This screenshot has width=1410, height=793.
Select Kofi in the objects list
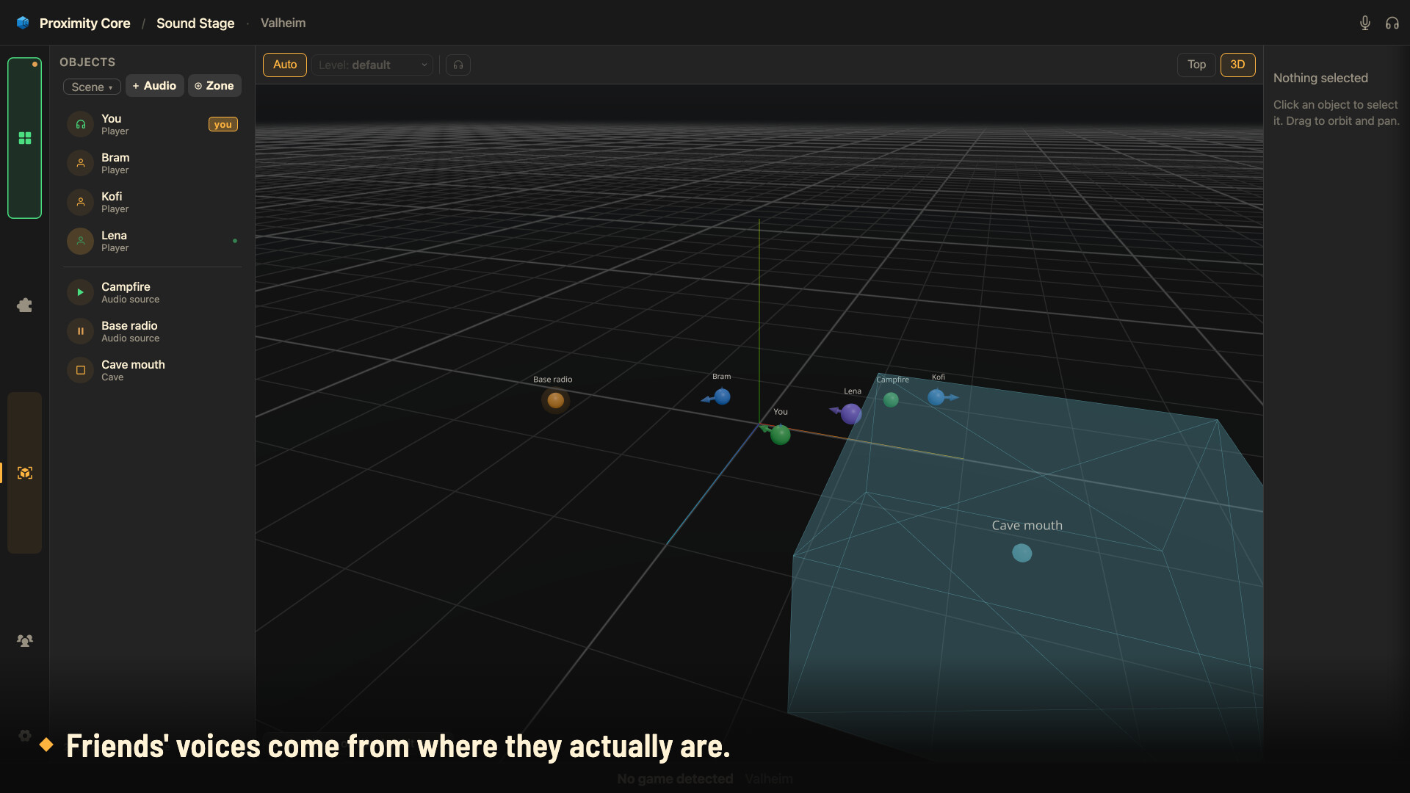(x=152, y=202)
